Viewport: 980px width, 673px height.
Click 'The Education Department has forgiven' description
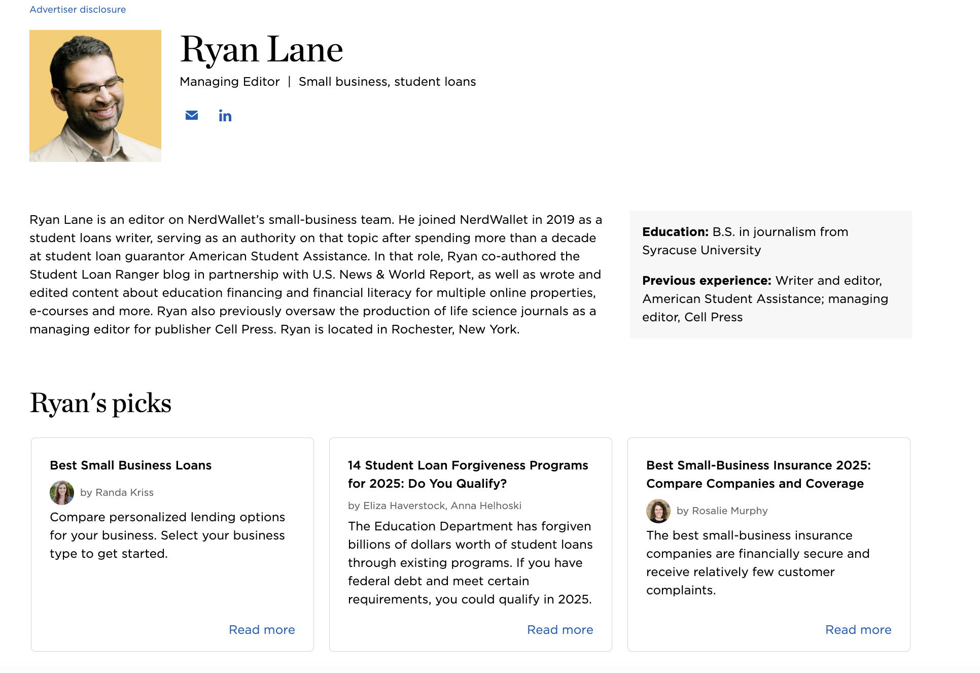pos(470,562)
